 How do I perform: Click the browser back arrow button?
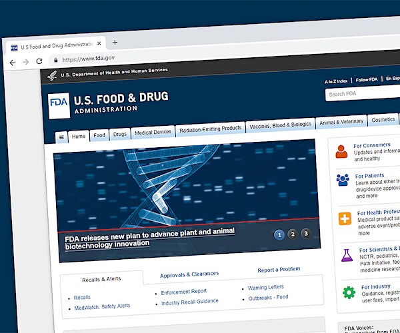coord(13,62)
